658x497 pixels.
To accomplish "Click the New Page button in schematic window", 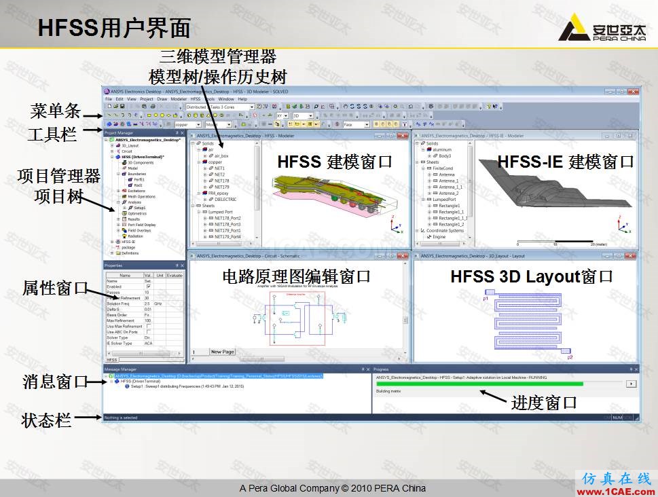I will pyautogui.click(x=223, y=352).
